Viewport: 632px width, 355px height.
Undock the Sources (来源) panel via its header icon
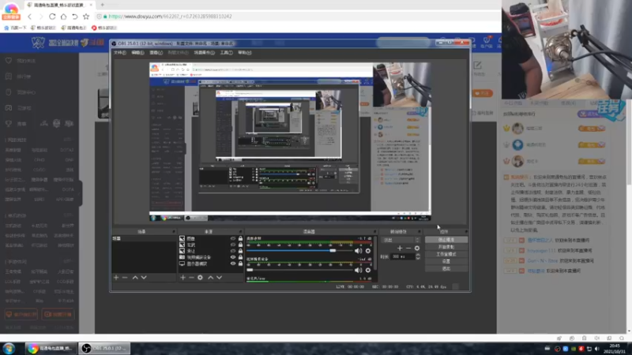pos(241,232)
